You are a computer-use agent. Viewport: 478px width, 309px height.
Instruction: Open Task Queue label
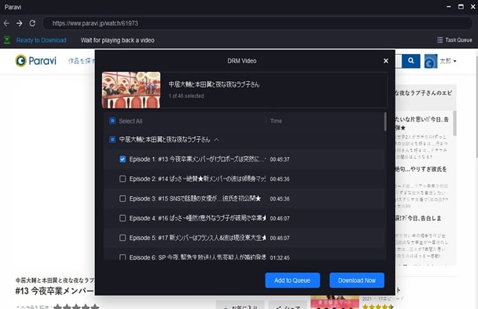(458, 40)
